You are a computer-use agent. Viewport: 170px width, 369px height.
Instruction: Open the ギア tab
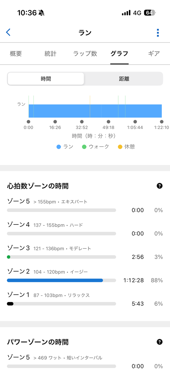coord(154,54)
